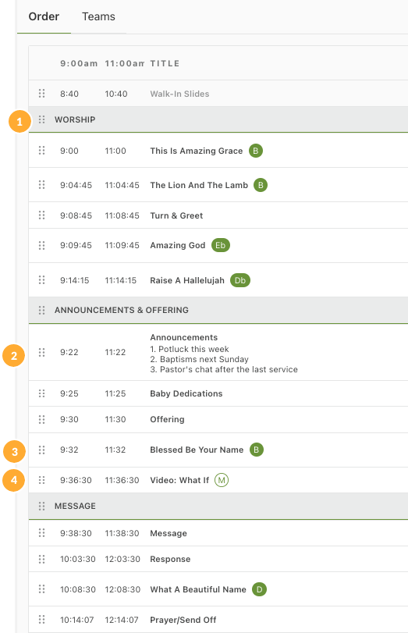Open the Baby Dedications item

click(x=186, y=393)
